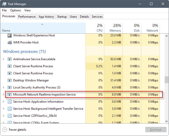The height and width of the screenshot is (136, 169).
Task: Click the 8.9 MB memory value
Action: point(116,95)
